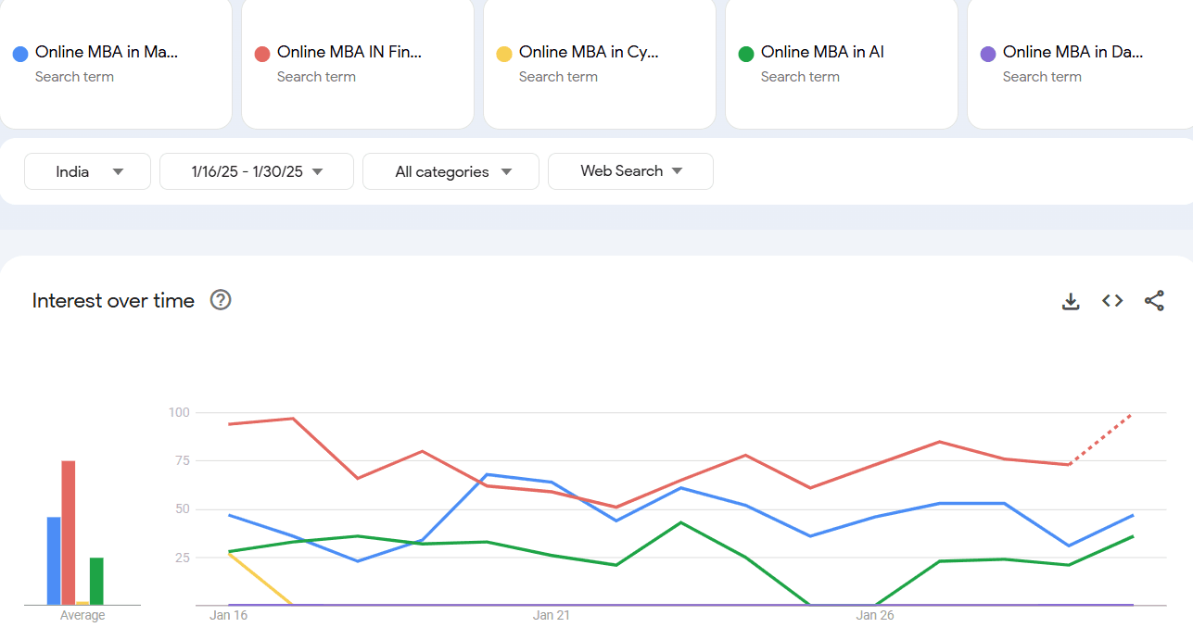Click the blue dot of first search term
1193x640 pixels.
click(20, 54)
